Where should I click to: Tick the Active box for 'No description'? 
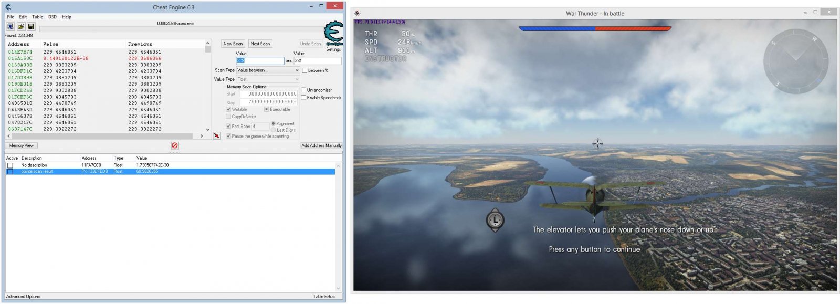pyautogui.click(x=10, y=165)
